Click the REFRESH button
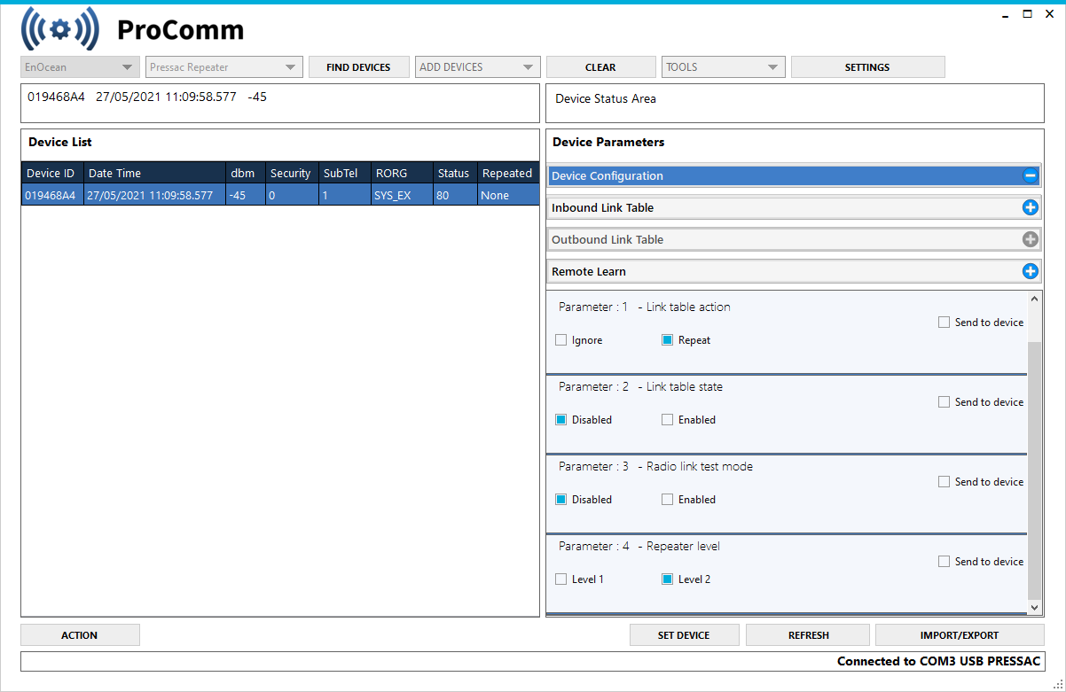This screenshot has height=692, width=1066. [x=807, y=634]
